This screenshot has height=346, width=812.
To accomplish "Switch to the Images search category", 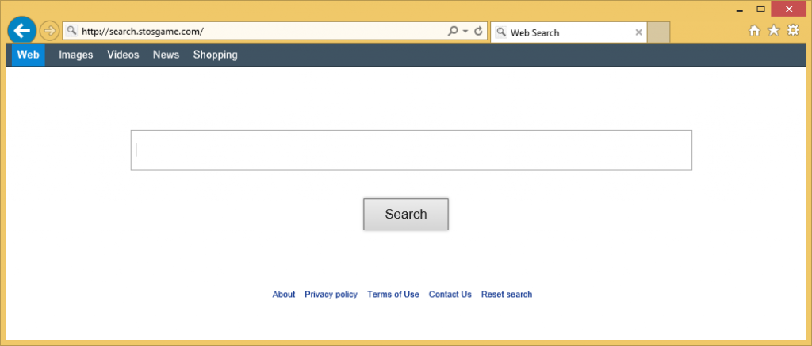I will (76, 55).
